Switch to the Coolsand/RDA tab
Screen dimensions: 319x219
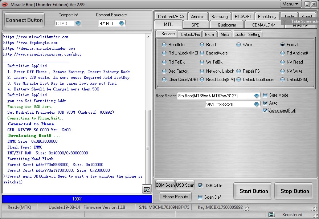pyautogui.click(x=171, y=16)
